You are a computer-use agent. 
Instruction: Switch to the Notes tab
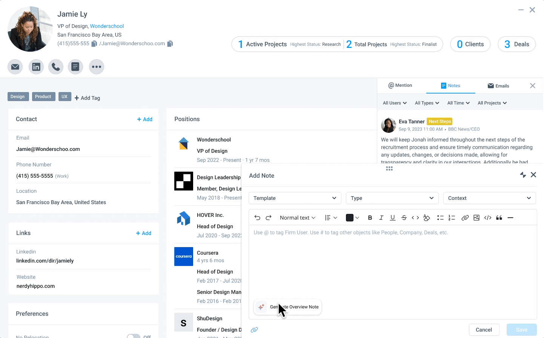[x=450, y=86]
